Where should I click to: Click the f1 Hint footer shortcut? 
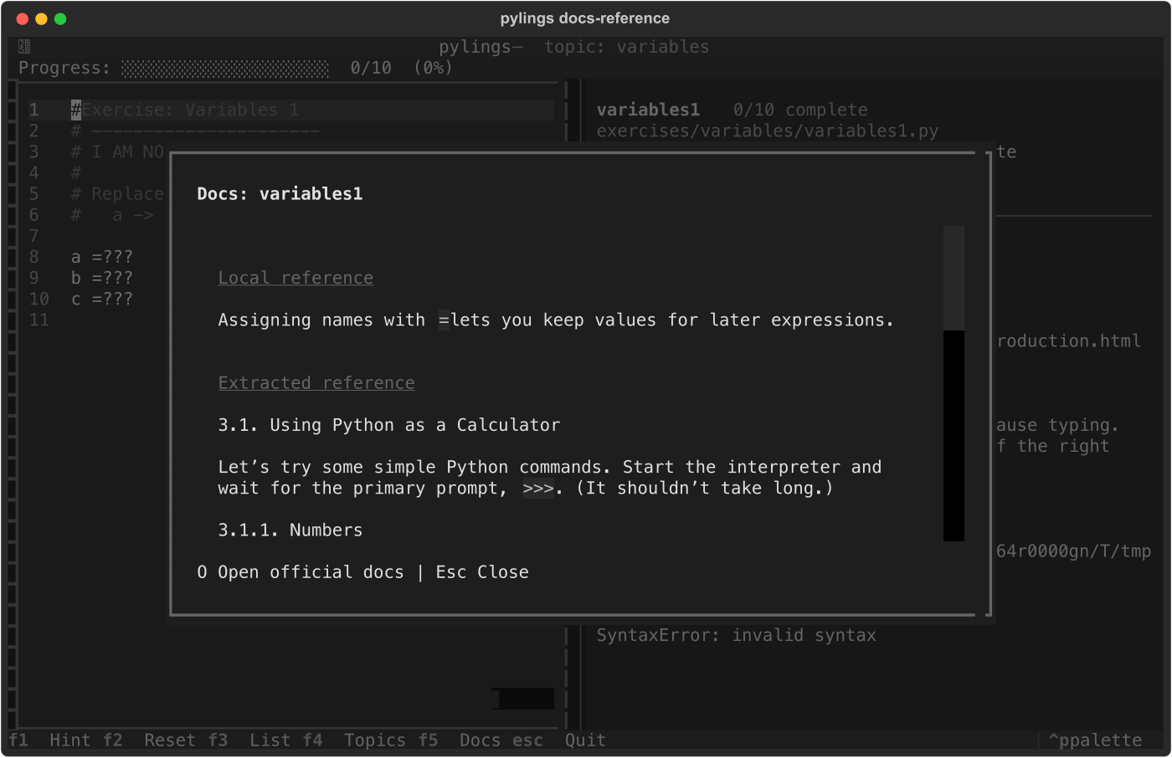tap(49, 740)
